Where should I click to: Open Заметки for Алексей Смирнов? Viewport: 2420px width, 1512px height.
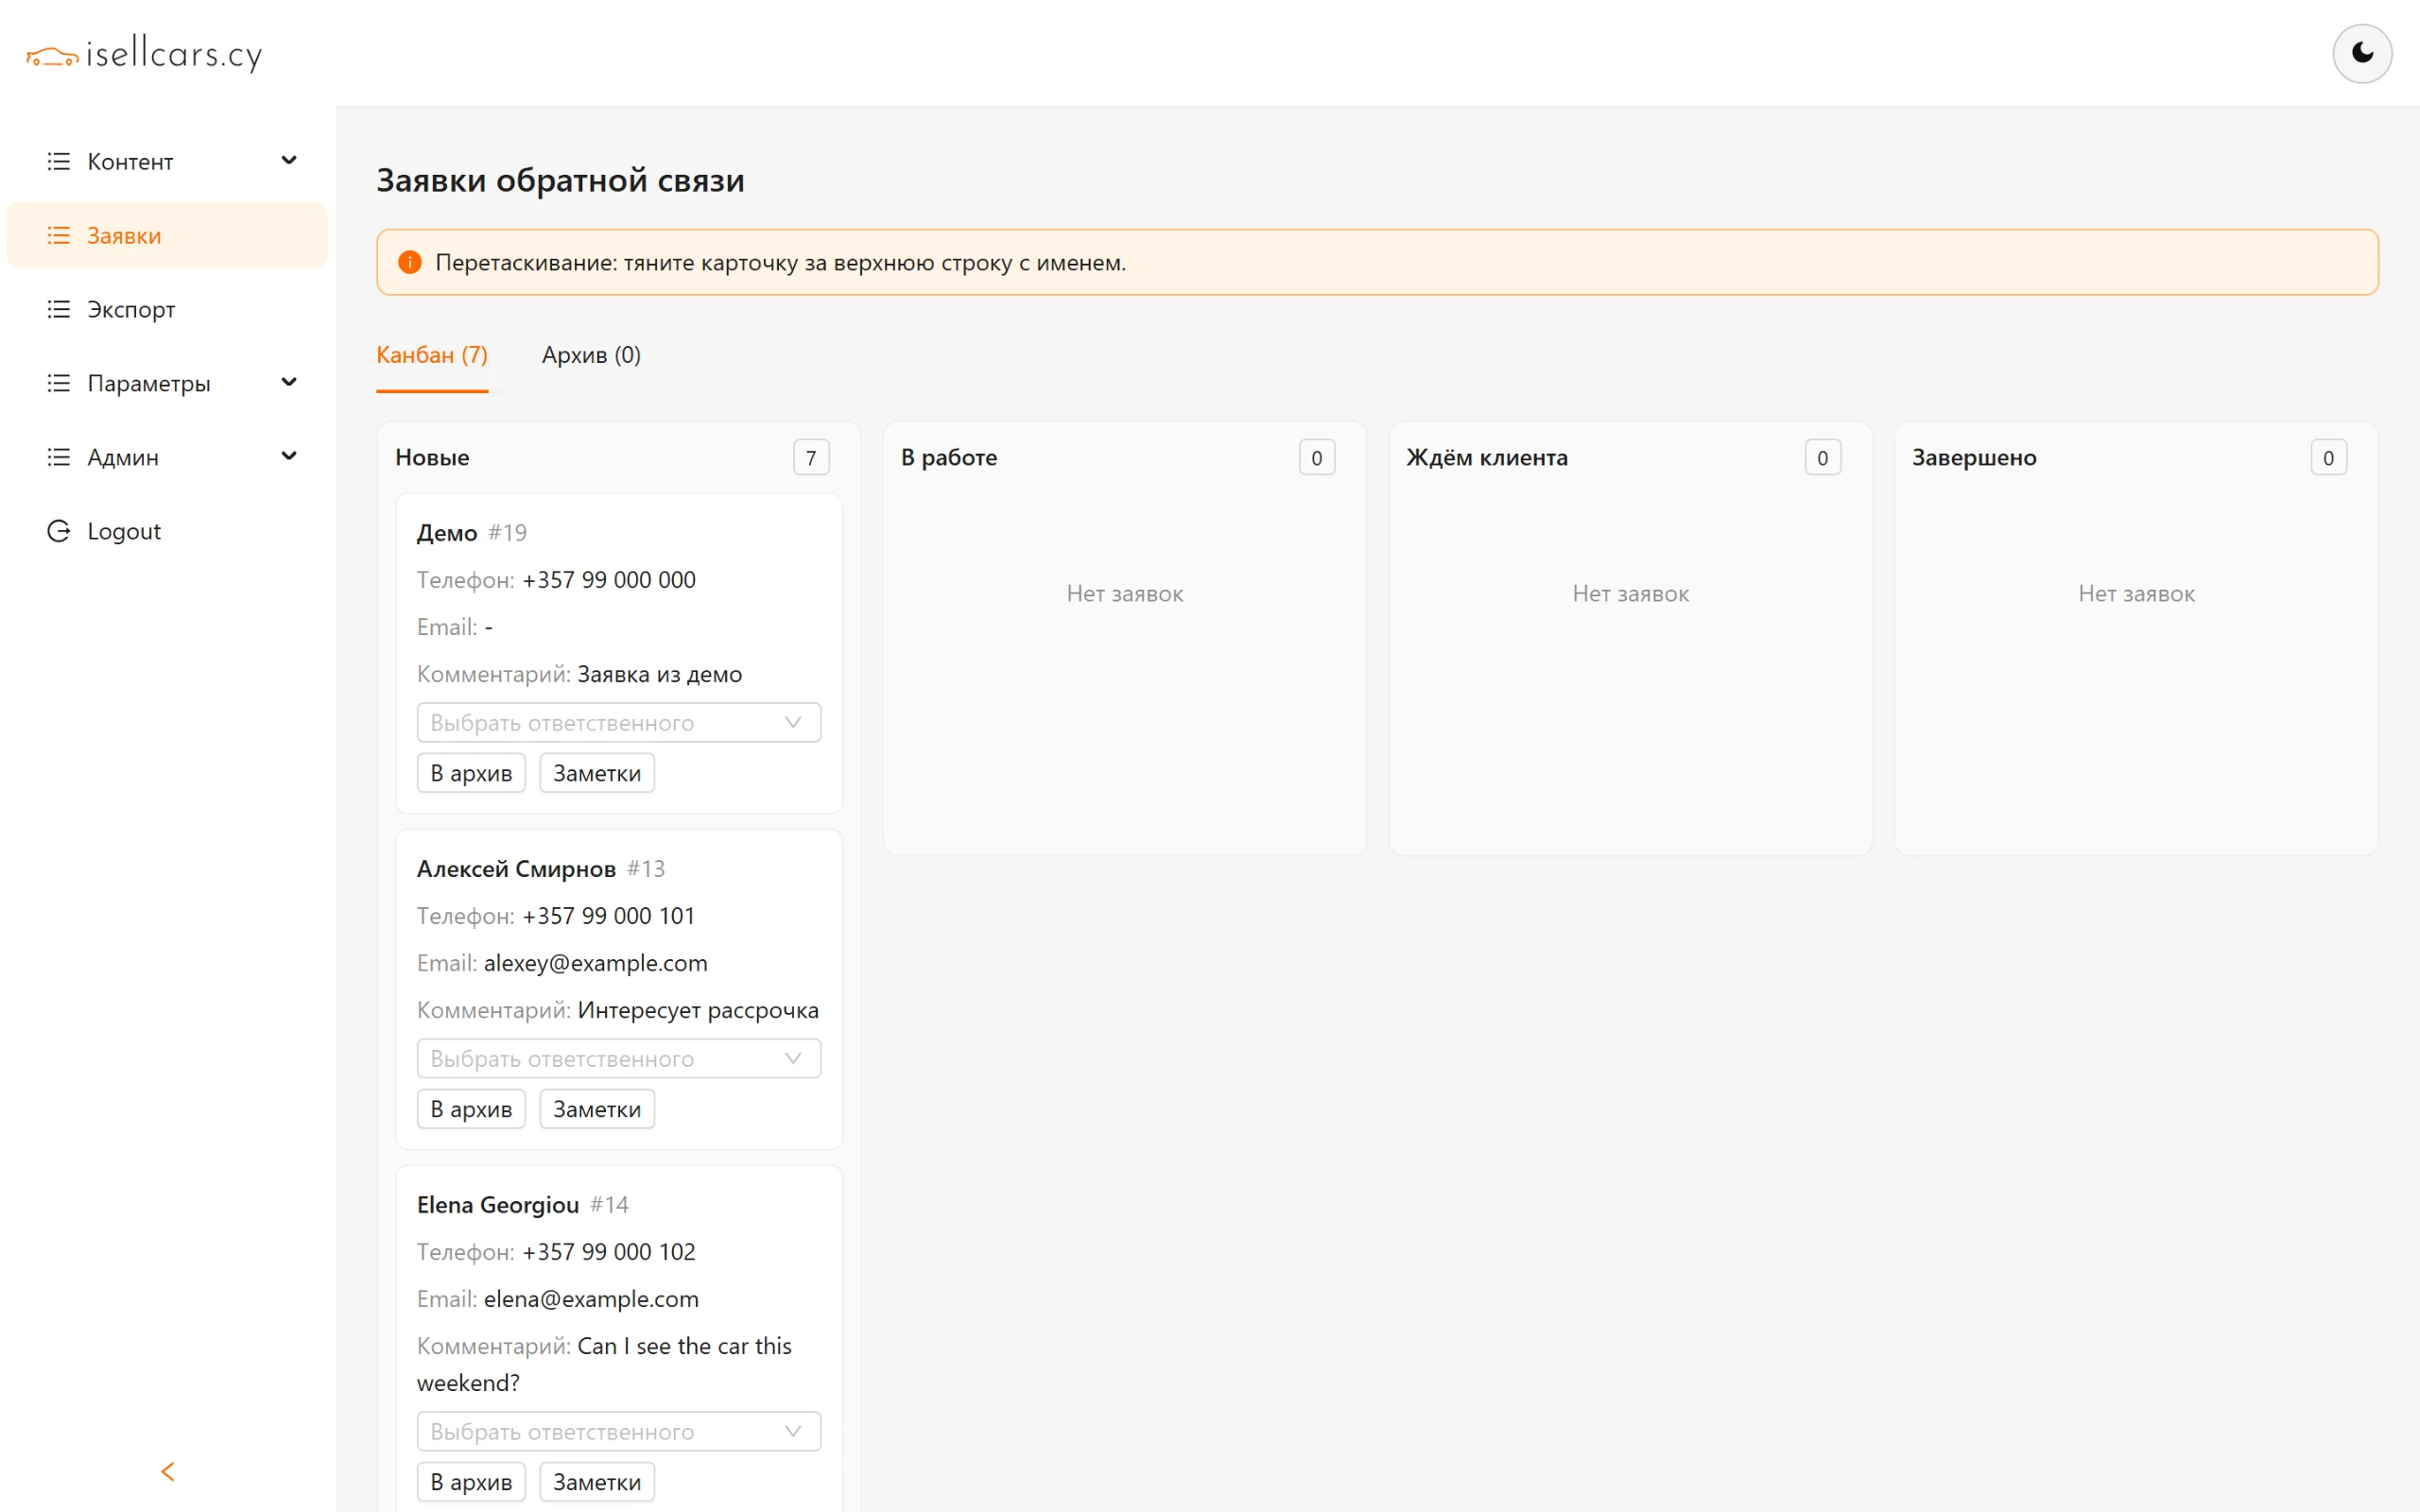(597, 1109)
